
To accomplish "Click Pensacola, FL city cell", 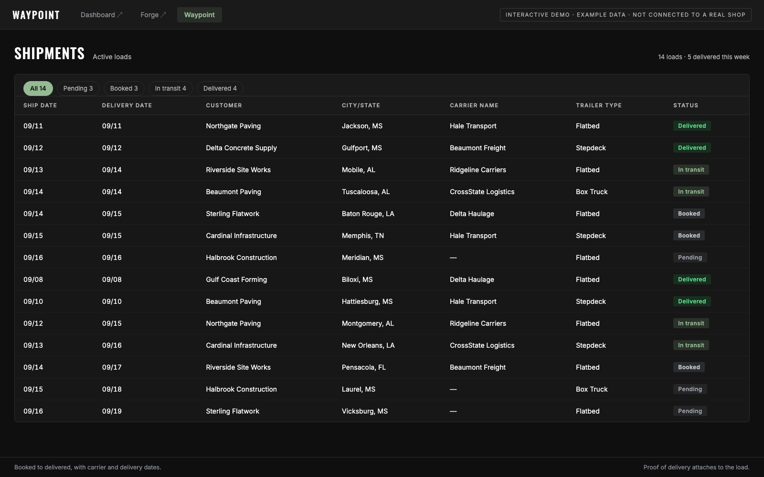I will (364, 367).
